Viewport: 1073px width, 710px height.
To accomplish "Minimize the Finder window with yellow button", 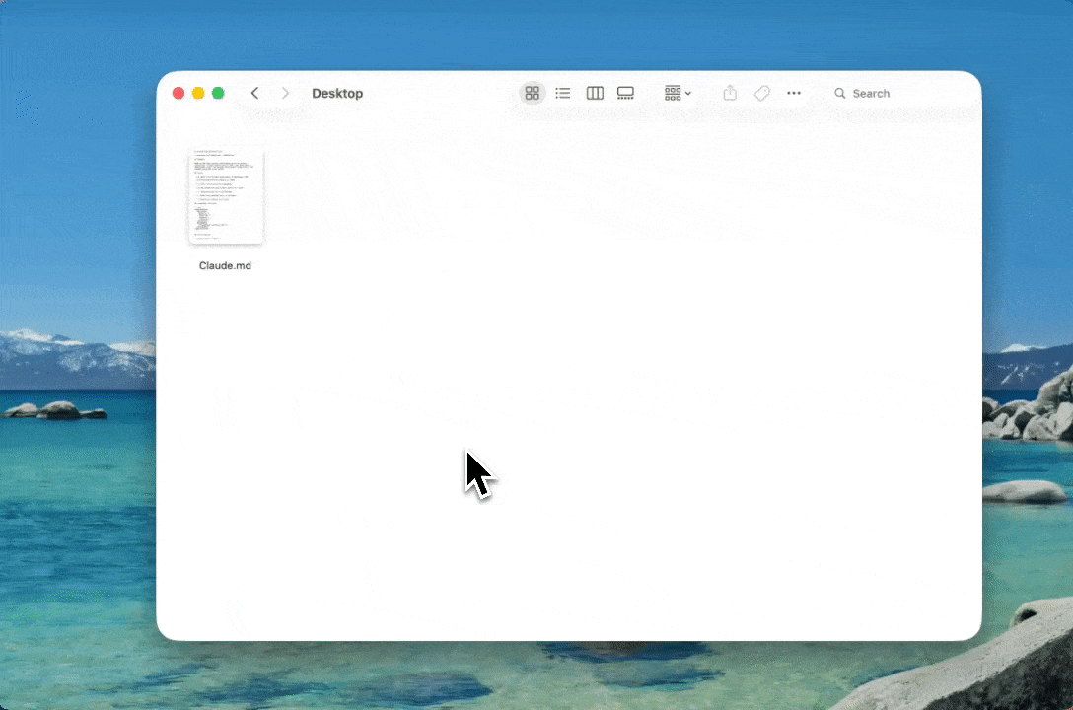I will click(x=198, y=93).
